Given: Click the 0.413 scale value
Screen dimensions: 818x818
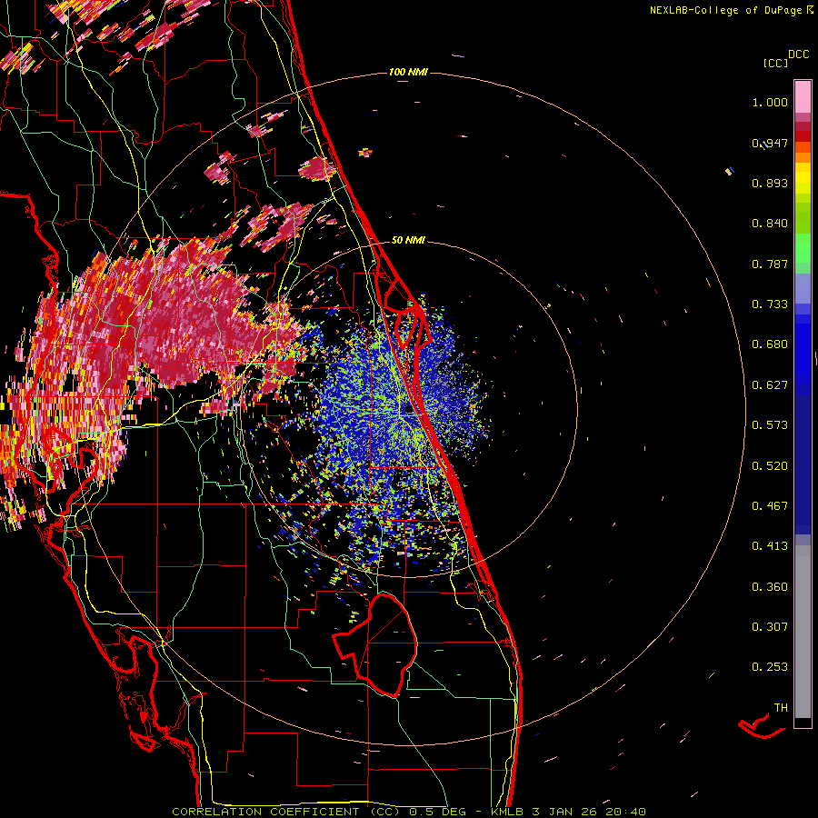Looking at the screenshot, I should tap(770, 546).
